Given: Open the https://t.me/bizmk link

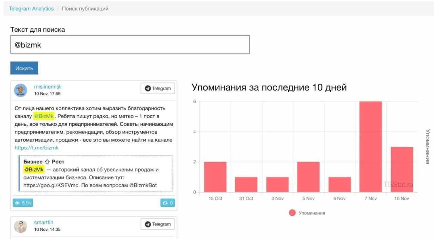Looking at the screenshot, I should (37, 148).
